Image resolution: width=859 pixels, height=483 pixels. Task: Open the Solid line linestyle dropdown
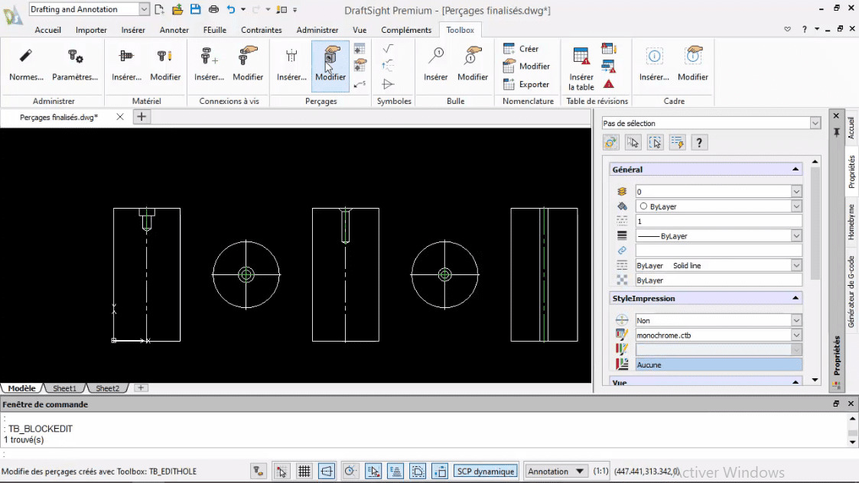pos(796,266)
